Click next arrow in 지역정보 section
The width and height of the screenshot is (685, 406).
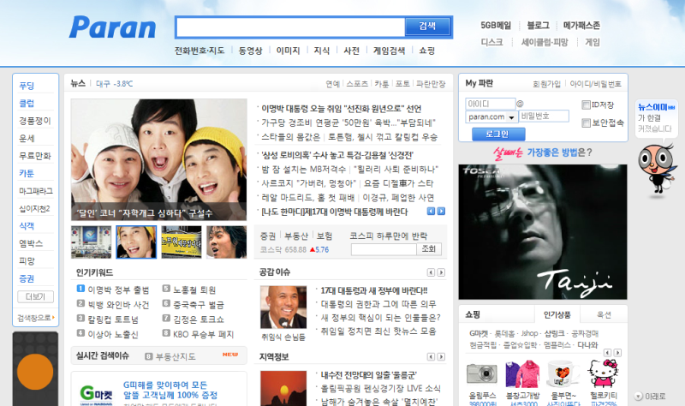point(441,356)
